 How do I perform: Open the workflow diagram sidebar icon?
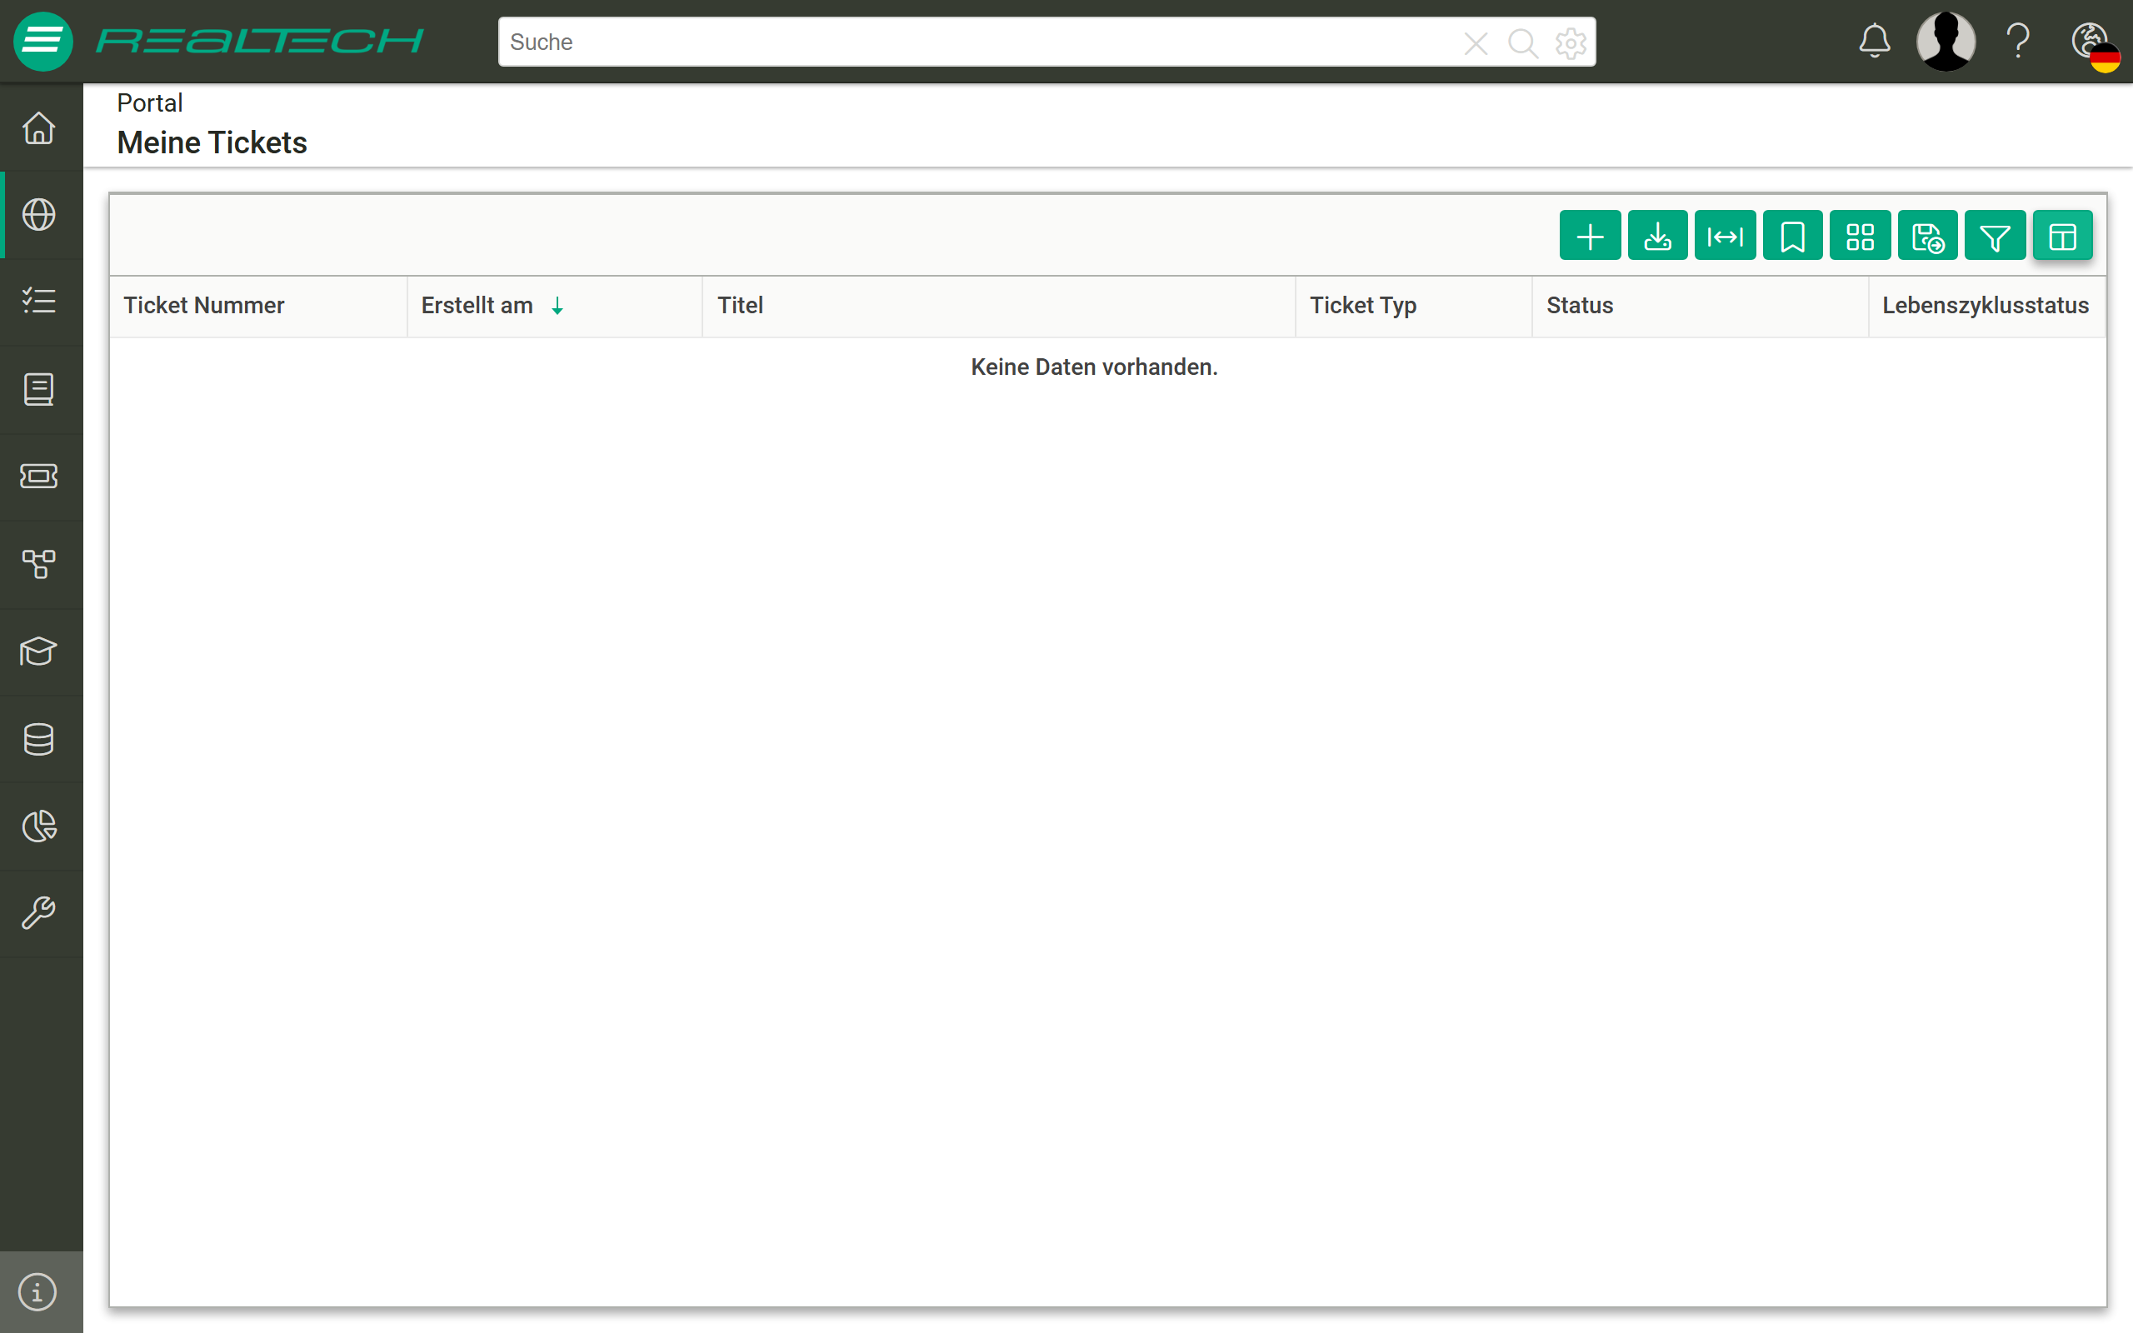(x=39, y=564)
